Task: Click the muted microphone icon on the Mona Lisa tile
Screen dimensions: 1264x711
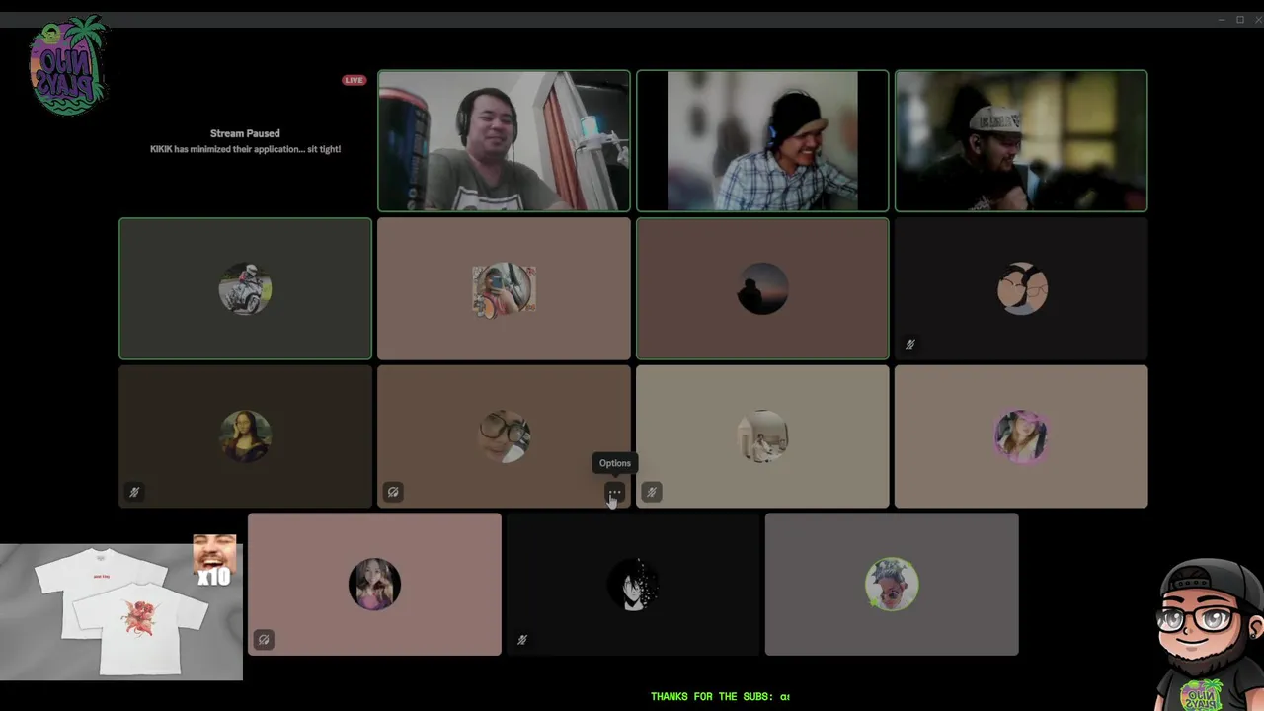Action: tap(134, 492)
